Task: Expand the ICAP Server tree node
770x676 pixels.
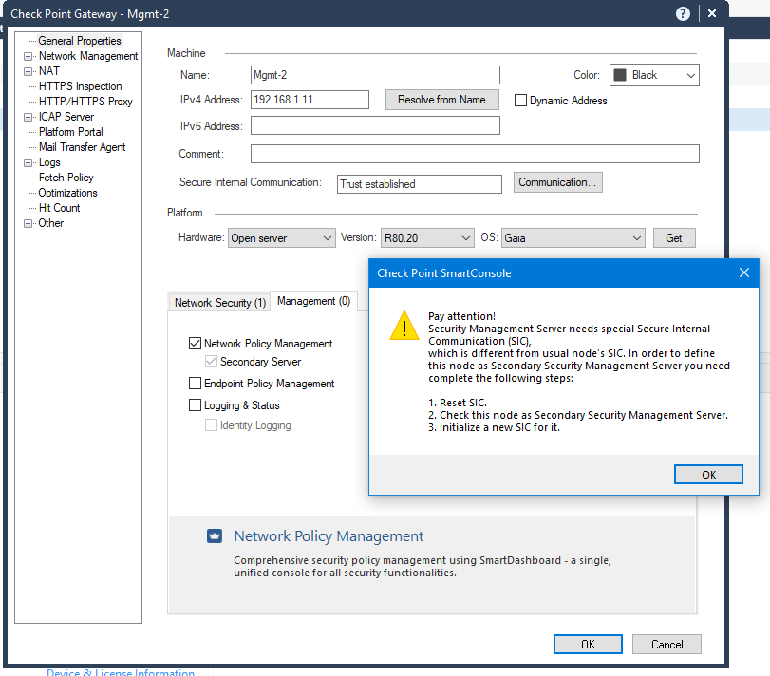Action: click(28, 118)
